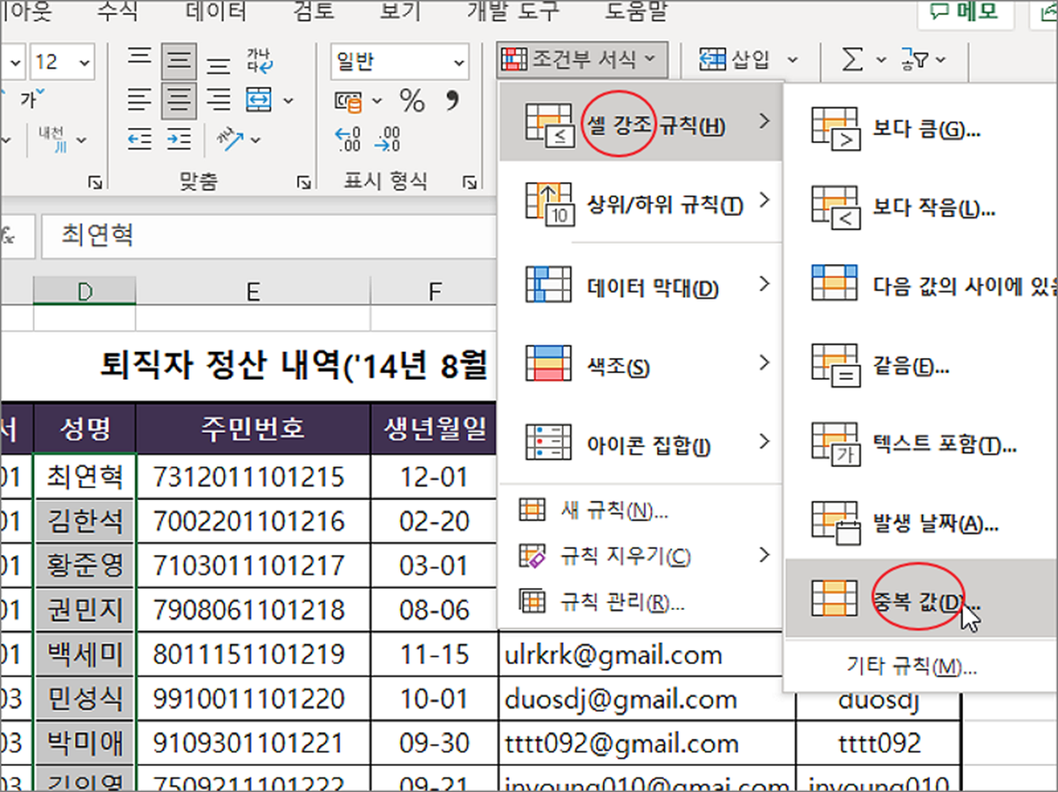Screen dimensions: 1058x792
Task: Switch to the 도움말 ribbon tab
Action: [636, 11]
